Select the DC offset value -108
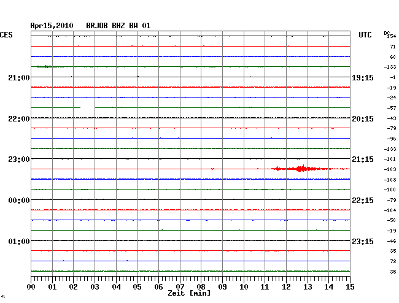399x303 pixels. pyautogui.click(x=390, y=180)
